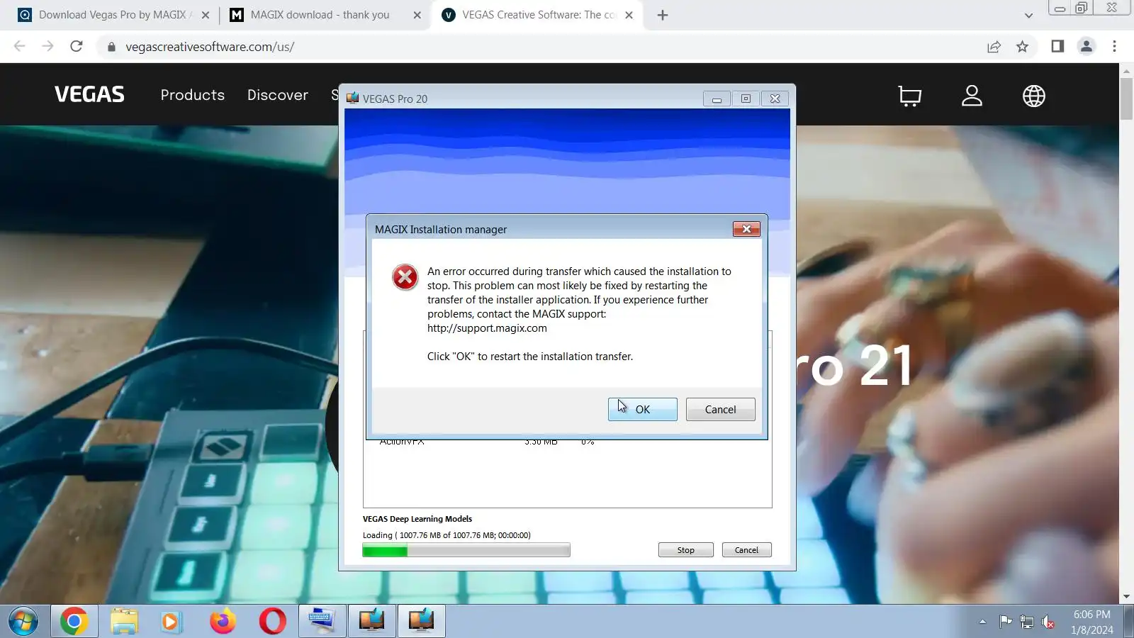Click the page scrollbar down arrow

[x=1126, y=597]
